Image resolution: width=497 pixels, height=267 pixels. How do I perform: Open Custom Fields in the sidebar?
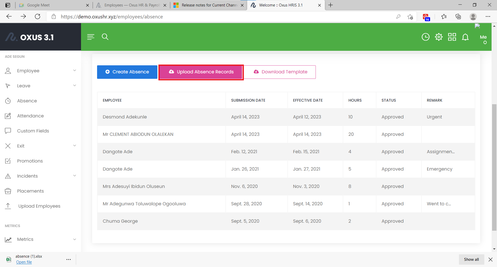tap(33, 131)
